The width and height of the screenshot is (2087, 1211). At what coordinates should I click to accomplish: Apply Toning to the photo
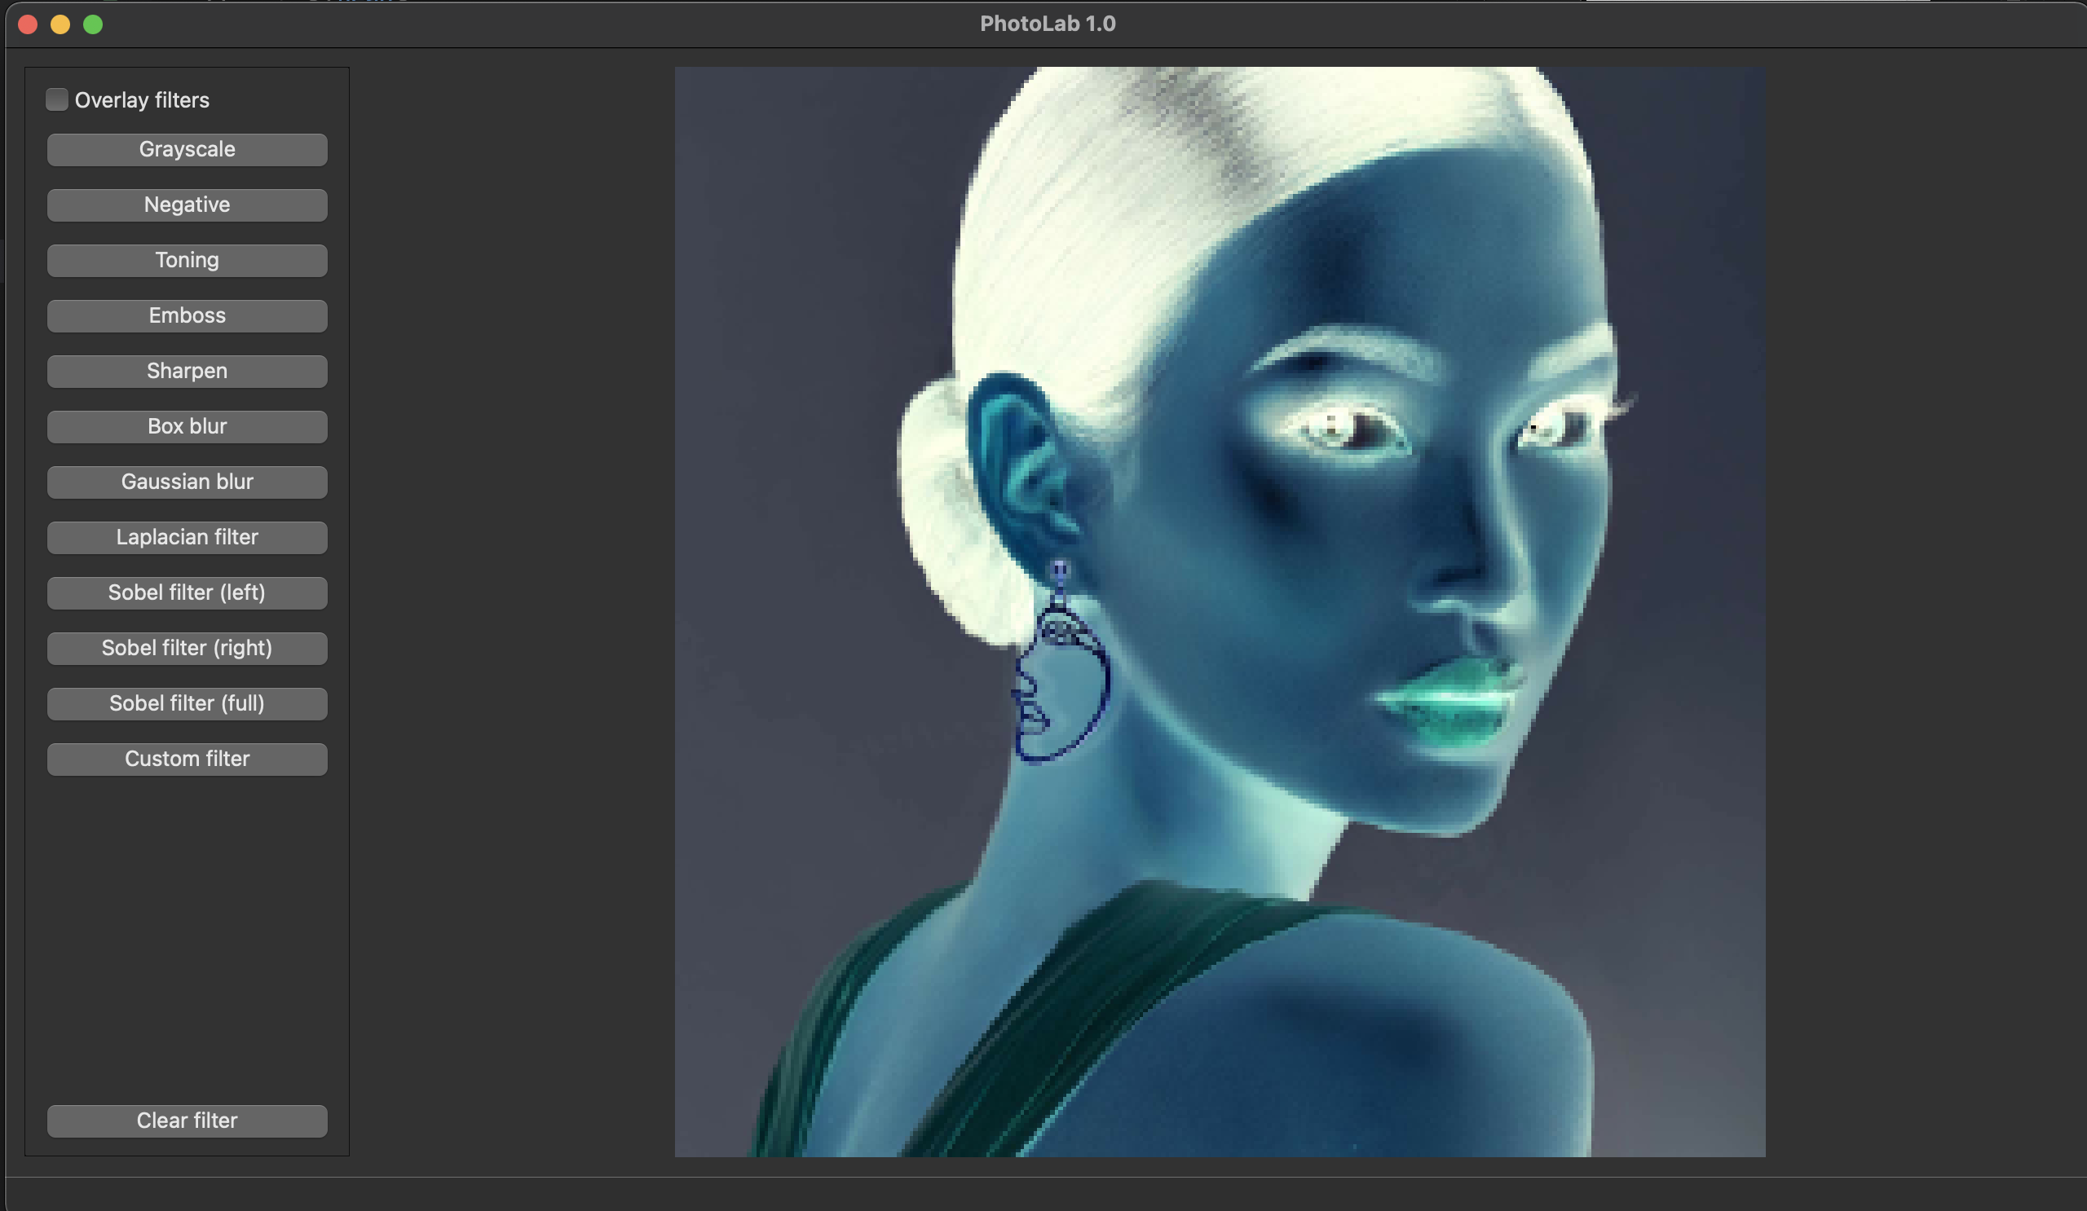[x=188, y=261]
